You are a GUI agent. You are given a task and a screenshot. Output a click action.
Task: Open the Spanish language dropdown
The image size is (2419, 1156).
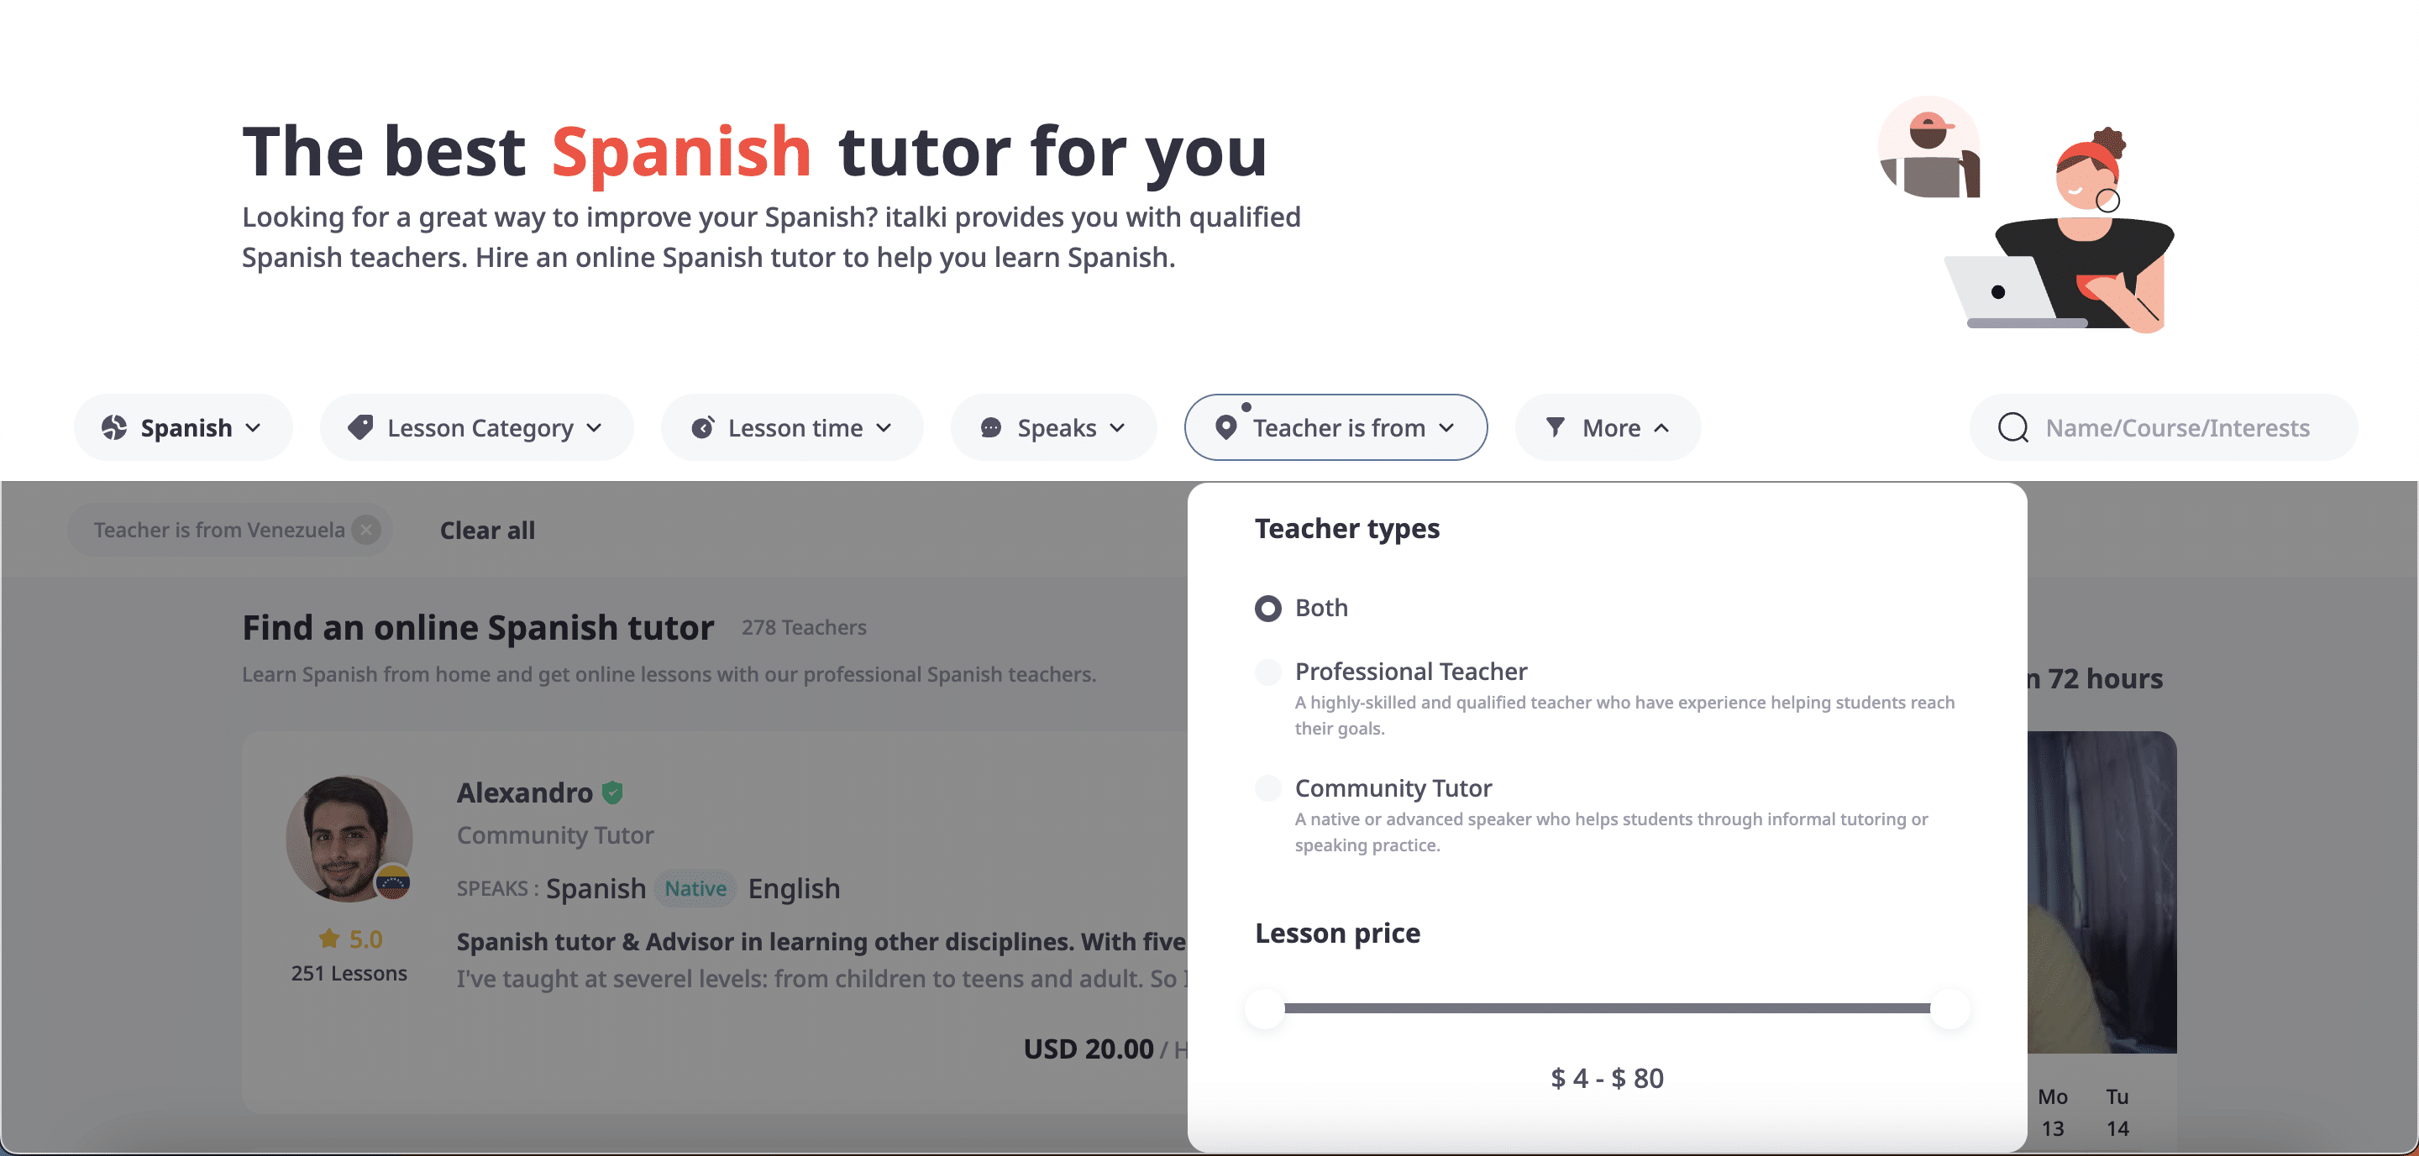183,428
